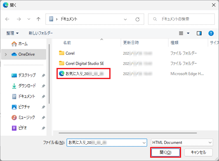Unpin デスクトップ using its pin icon
Image resolution: width=219 pixels, height=161 pixels.
tap(43, 75)
